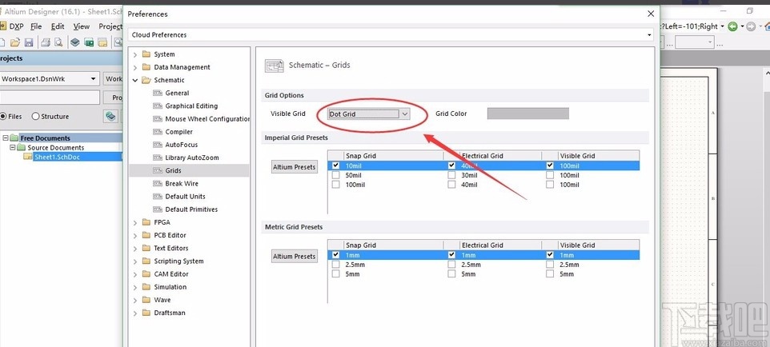This screenshot has width=770, height=347.
Task: Click the 1mm Snap Grid row in Metric presets
Action: (x=483, y=255)
